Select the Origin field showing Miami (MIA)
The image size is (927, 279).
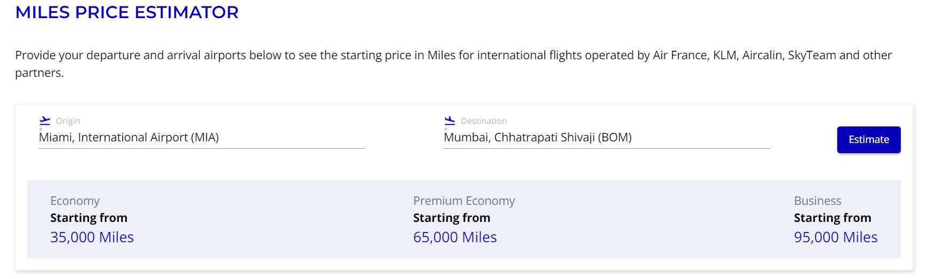[x=201, y=138]
